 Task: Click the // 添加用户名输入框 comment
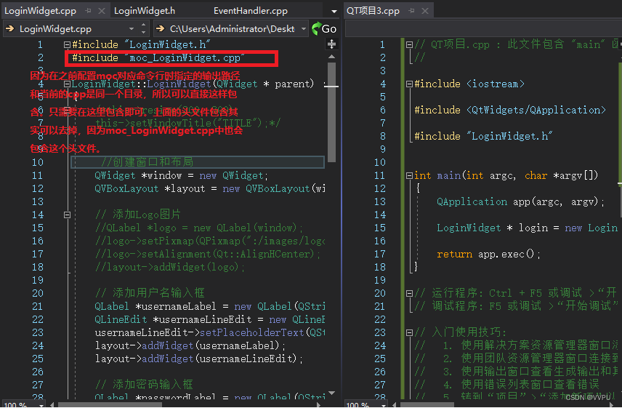point(150,293)
